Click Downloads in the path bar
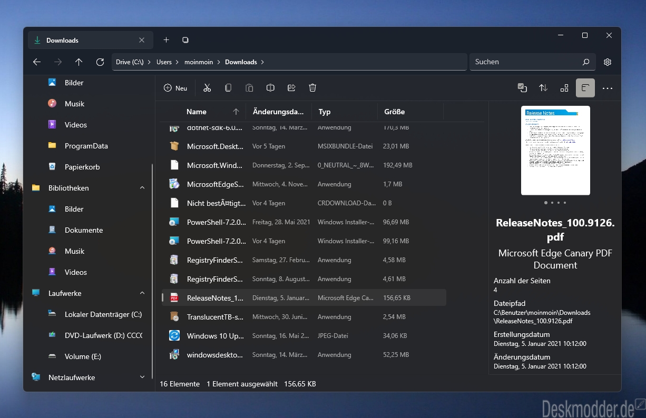Screen dimensions: 646x418 241,62
